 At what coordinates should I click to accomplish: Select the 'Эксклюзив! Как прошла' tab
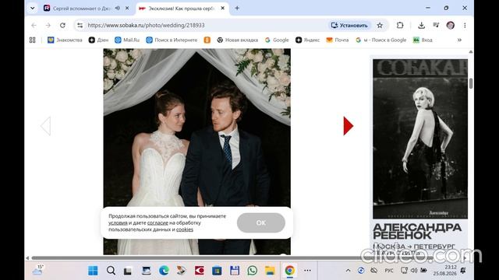(x=182, y=9)
